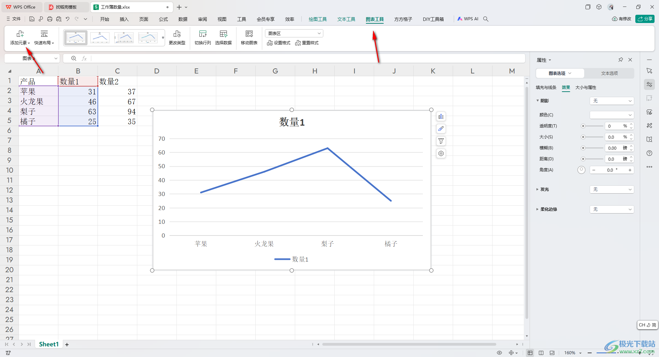Open Quick Layout (快速布局) options
Viewport: 659px width, 357px height.
pos(44,38)
